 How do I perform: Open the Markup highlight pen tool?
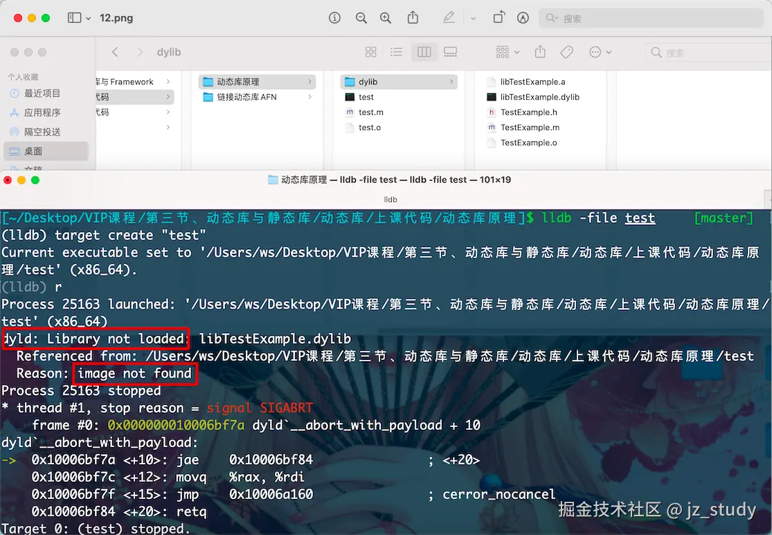click(449, 18)
